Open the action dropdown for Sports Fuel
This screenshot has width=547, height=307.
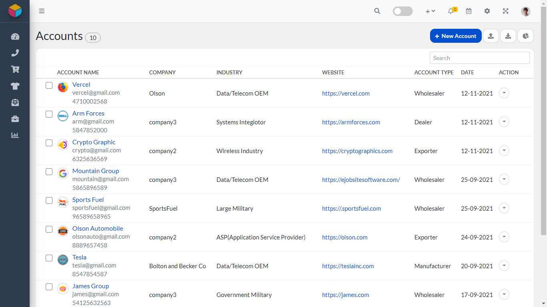tap(504, 208)
